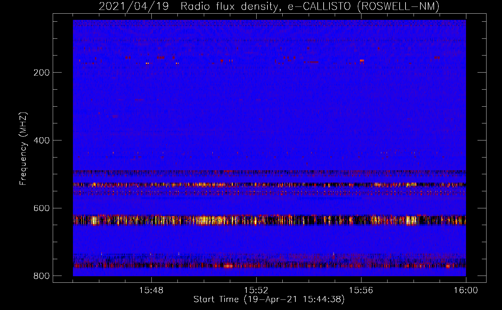Image resolution: width=502 pixels, height=310 pixels.
Task: Click the 'Frequency (MHZ)' y-axis label
Action: (x=23, y=149)
